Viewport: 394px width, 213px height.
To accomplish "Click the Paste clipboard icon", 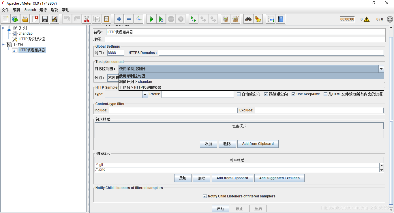I will click(x=106, y=19).
